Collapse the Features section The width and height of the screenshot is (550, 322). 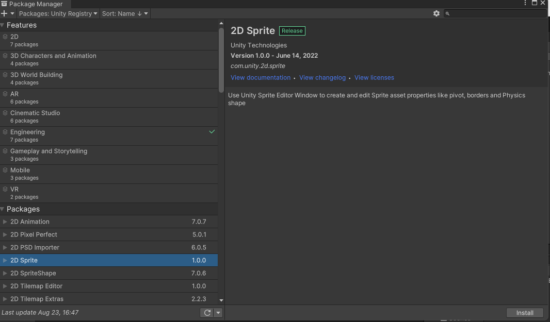[x=3, y=25]
